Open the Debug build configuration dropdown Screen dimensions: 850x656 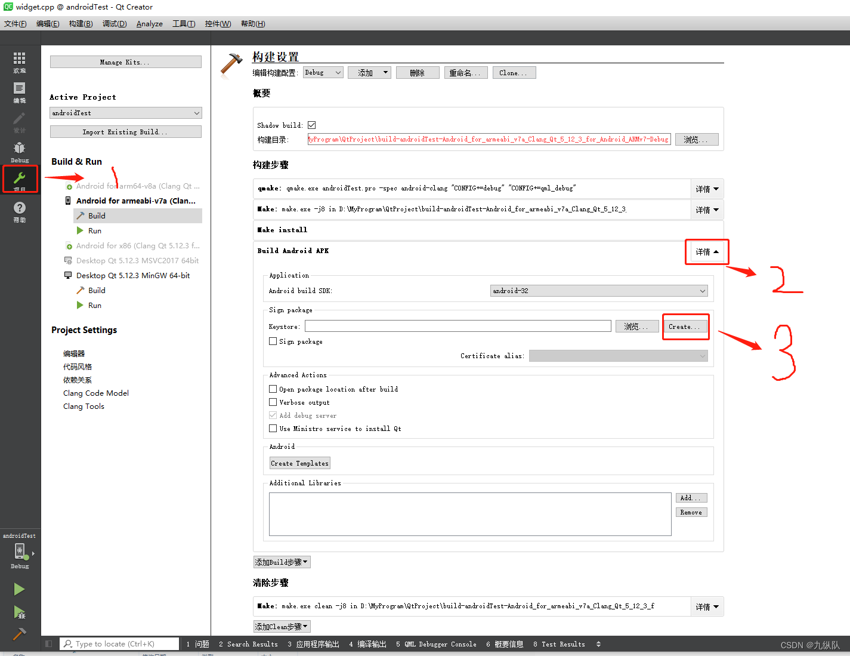[x=323, y=73]
